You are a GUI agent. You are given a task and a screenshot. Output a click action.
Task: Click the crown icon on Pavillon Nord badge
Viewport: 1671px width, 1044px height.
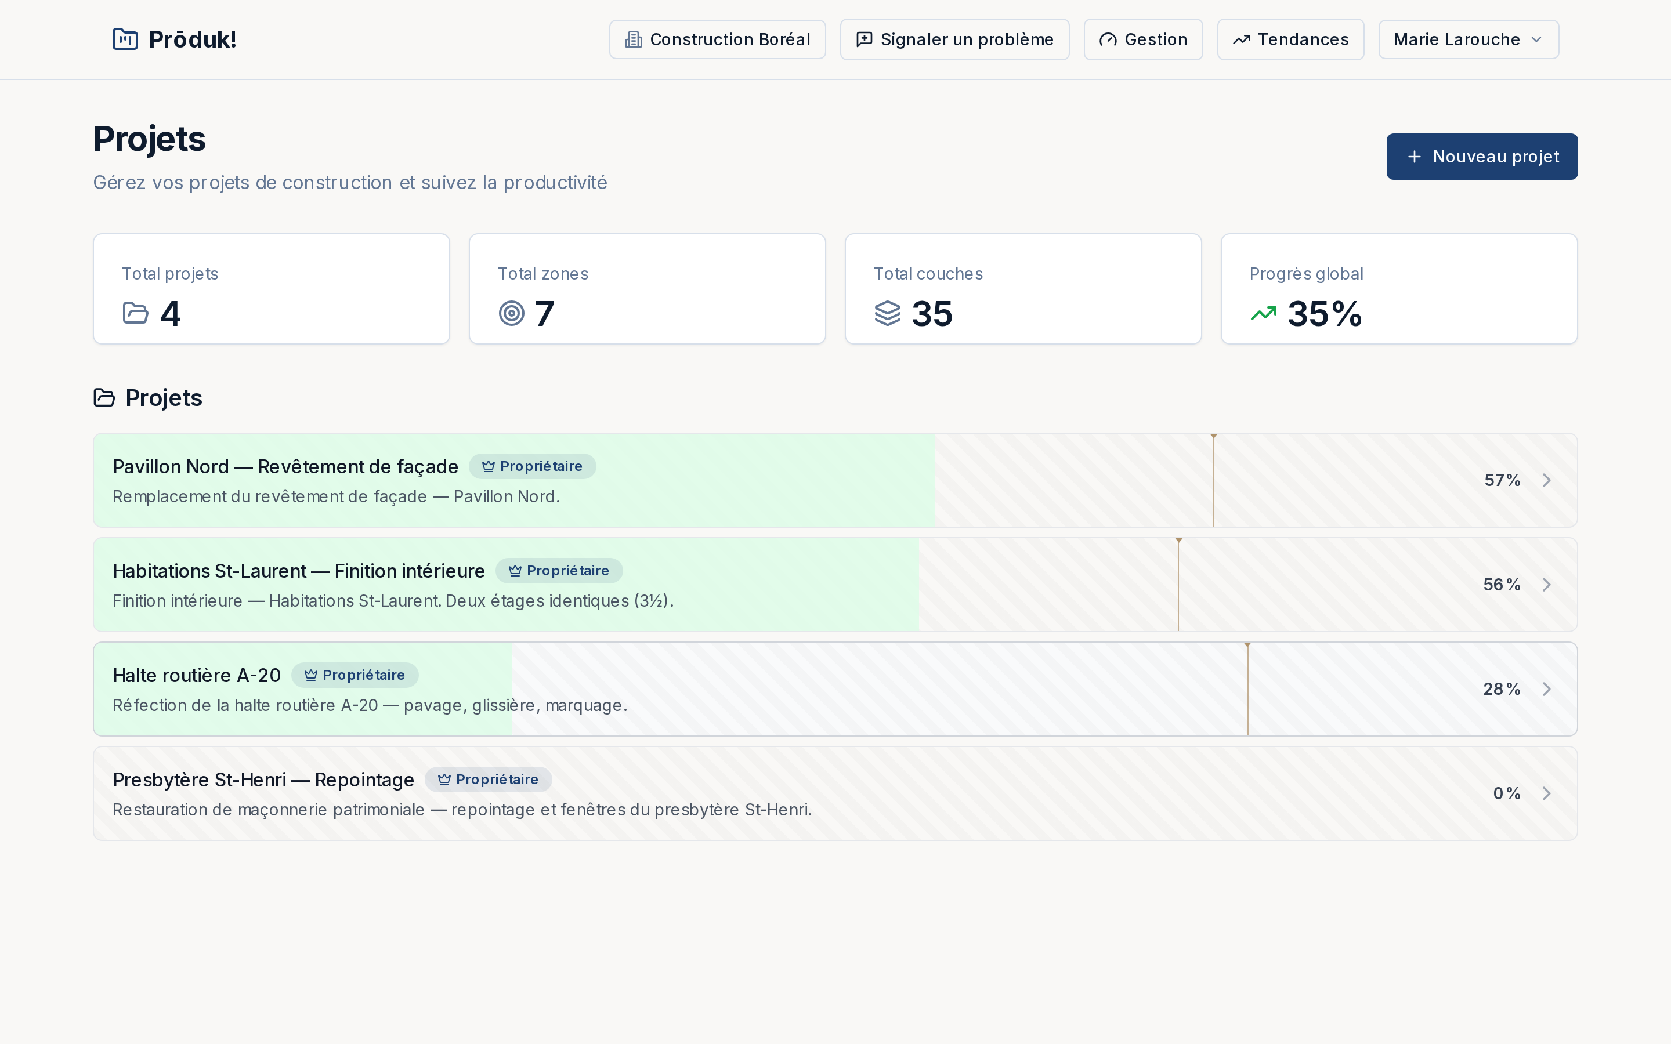(x=488, y=466)
